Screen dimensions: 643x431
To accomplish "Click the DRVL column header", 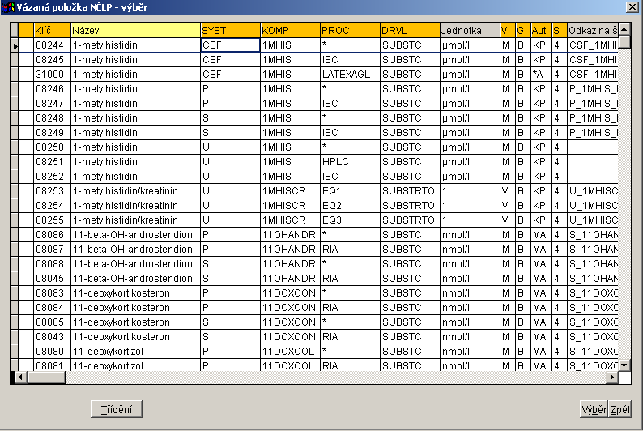I will [x=410, y=31].
